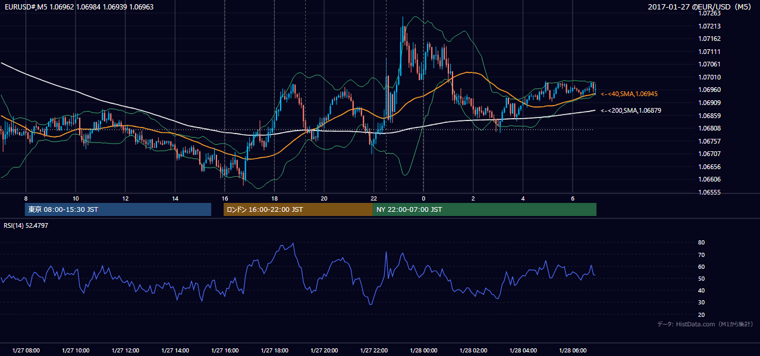760x356 pixels.
Task: Select the ロンドン 16:00-22:00 JST session bar
Action: (298, 209)
